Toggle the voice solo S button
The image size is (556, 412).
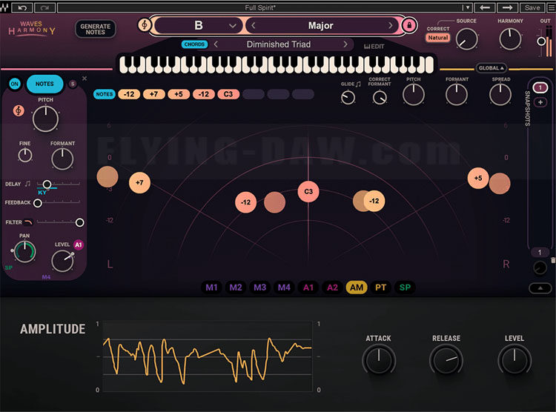click(x=73, y=84)
